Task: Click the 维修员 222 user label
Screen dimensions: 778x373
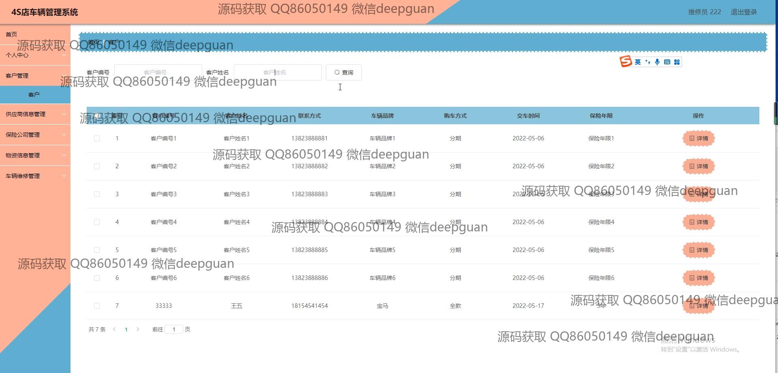Action: [705, 12]
